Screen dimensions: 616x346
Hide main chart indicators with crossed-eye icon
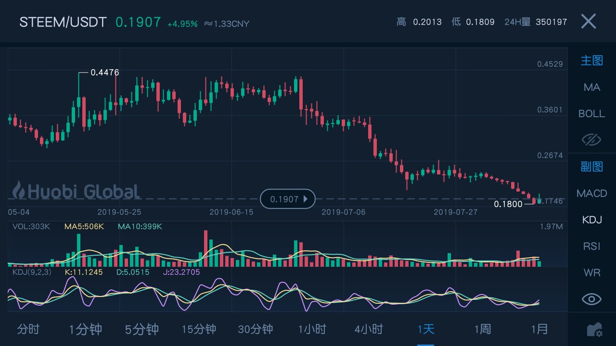point(591,140)
